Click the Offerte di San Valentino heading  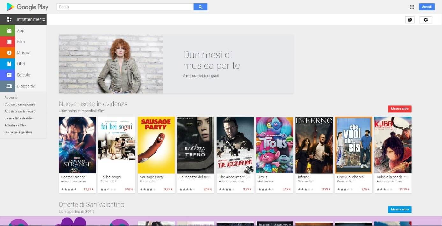91,205
